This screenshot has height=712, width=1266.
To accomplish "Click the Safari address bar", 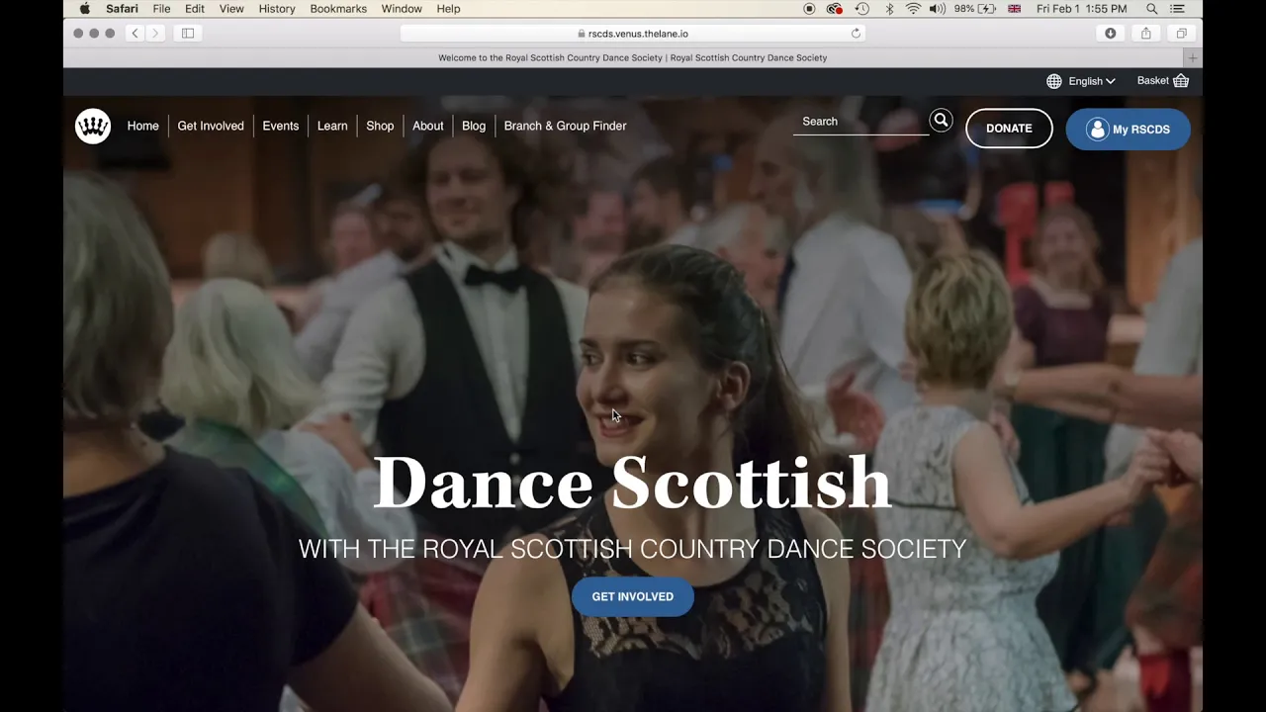I will click(633, 33).
